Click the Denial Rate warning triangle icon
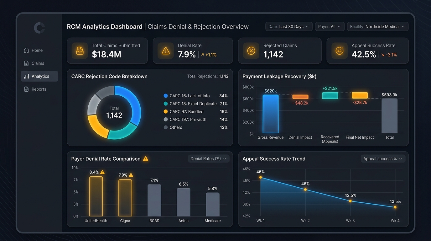Image resolution: width=431 pixels, height=241 pixels. [x=165, y=51]
